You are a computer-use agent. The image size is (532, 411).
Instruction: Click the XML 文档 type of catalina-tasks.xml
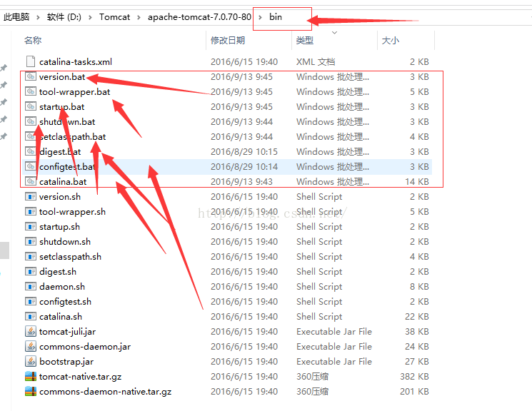click(x=316, y=61)
